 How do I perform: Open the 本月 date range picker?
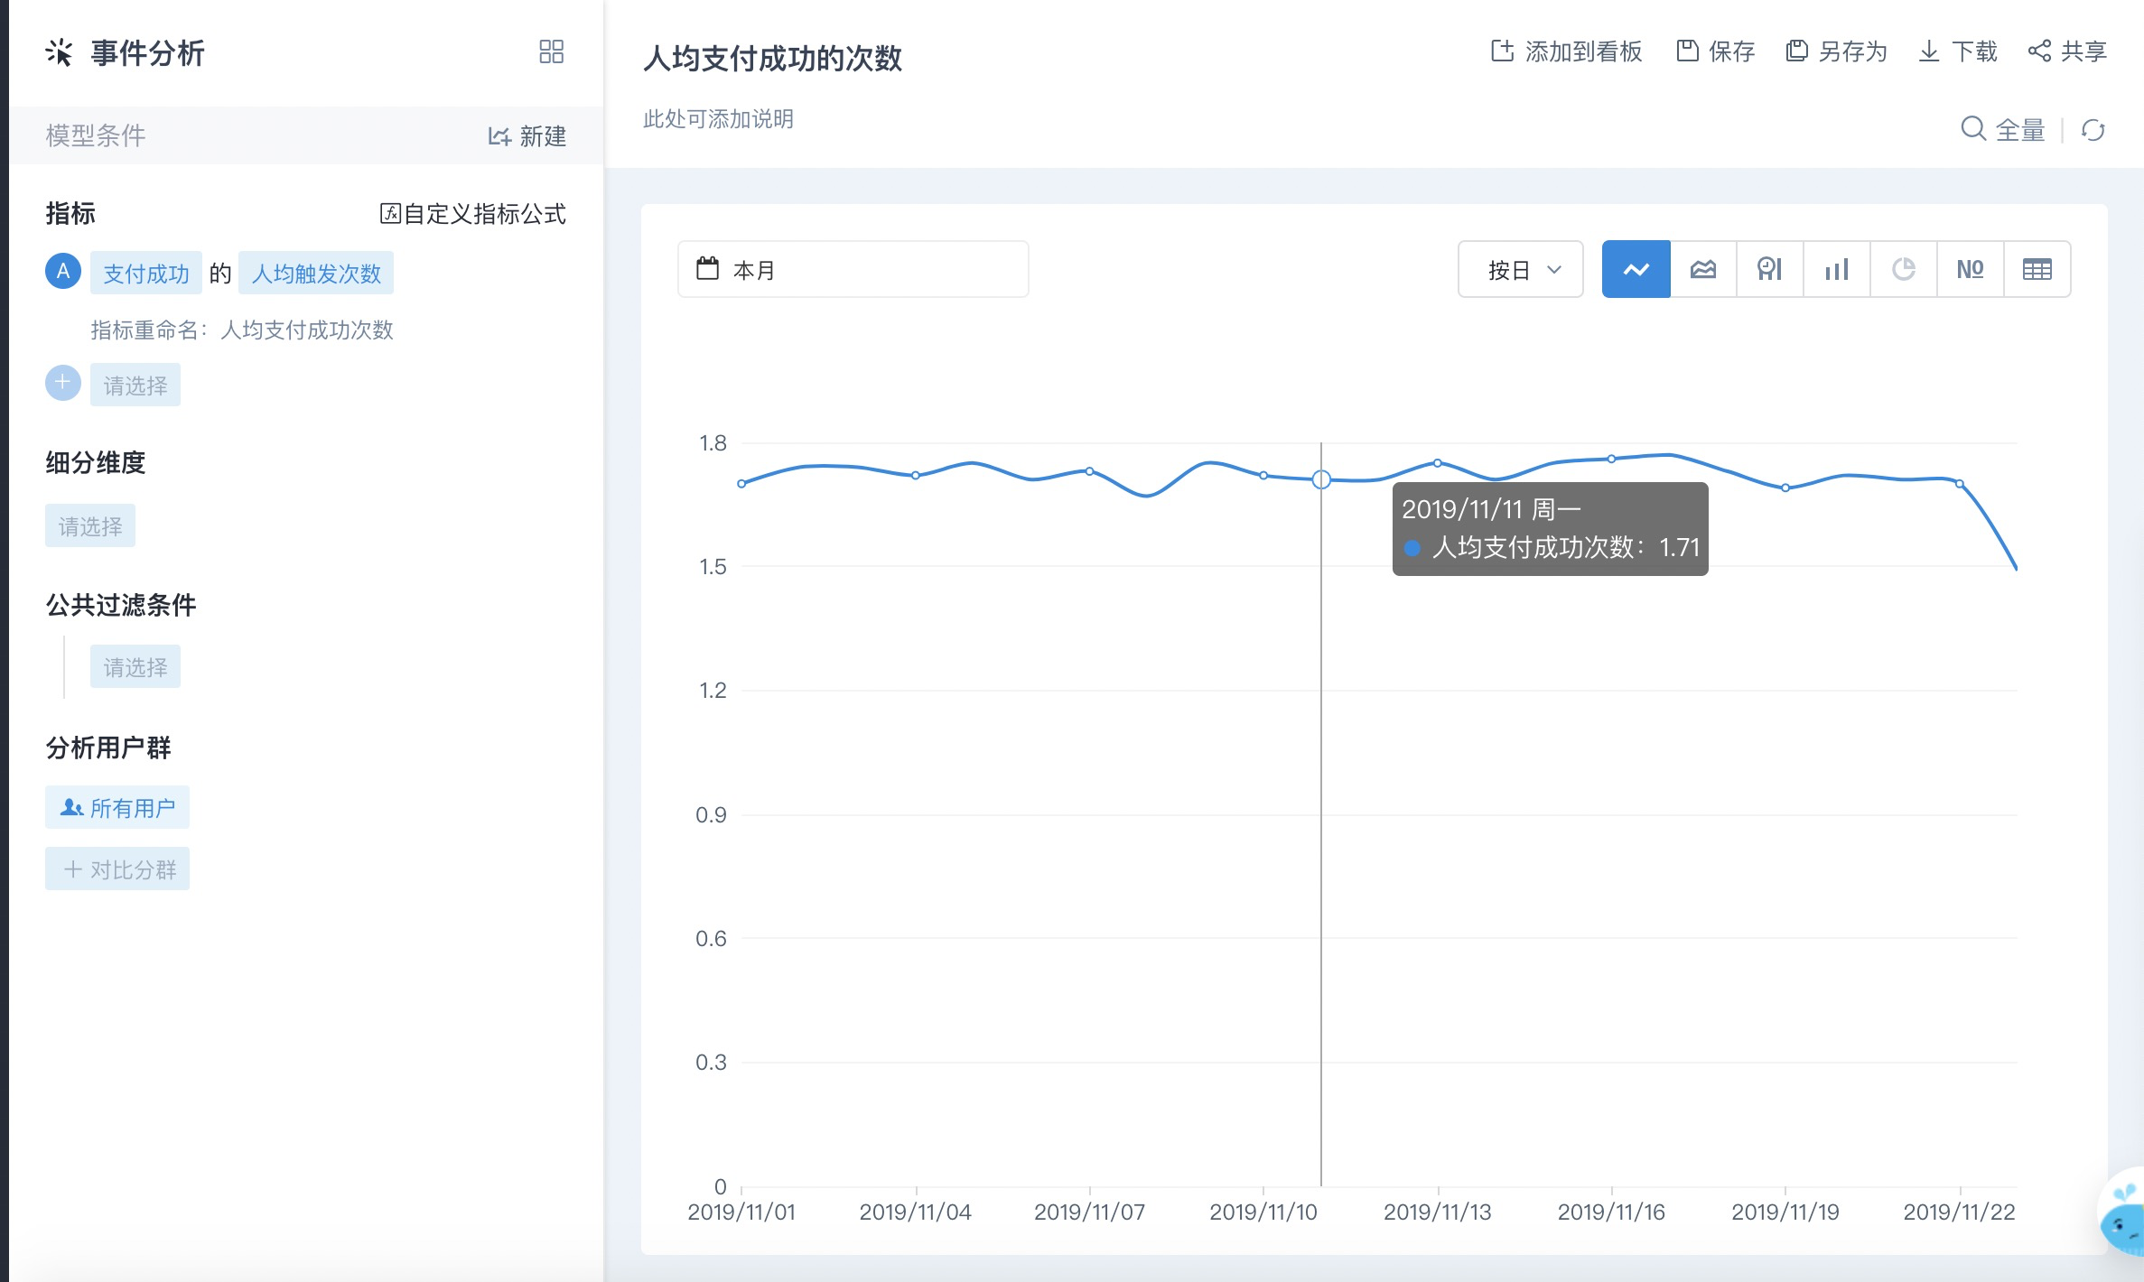click(853, 269)
